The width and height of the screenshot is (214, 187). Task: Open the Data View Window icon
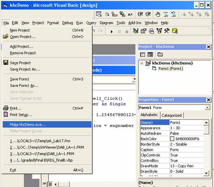[175, 31]
